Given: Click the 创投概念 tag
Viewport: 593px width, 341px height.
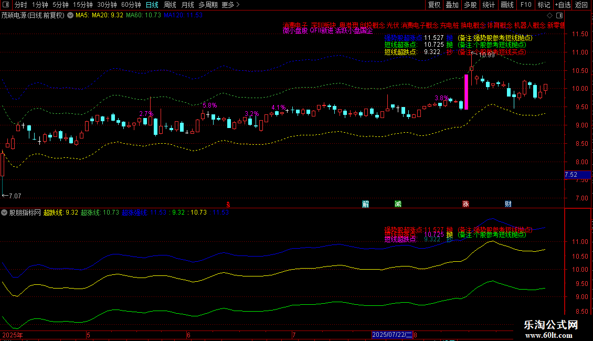Looking at the screenshot, I should pos(372,25).
